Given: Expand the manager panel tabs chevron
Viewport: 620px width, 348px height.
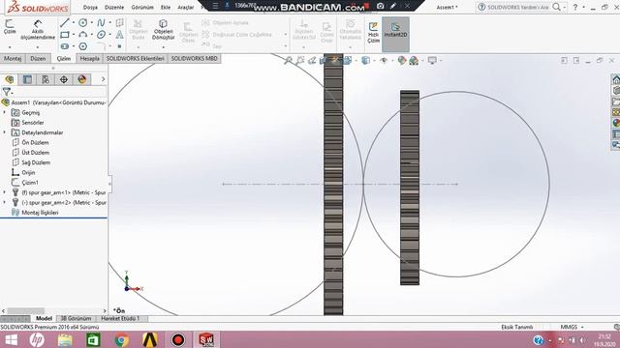Looking at the screenshot, I should tap(104, 79).
